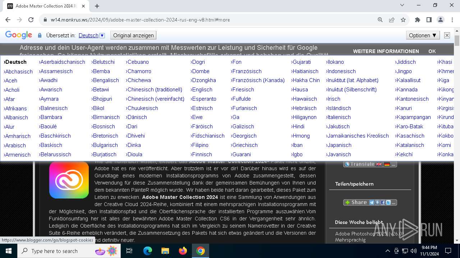Viewport: 460px width, 258px height.
Task: Select Französisch (Kanada) language
Action: tap(258, 80)
